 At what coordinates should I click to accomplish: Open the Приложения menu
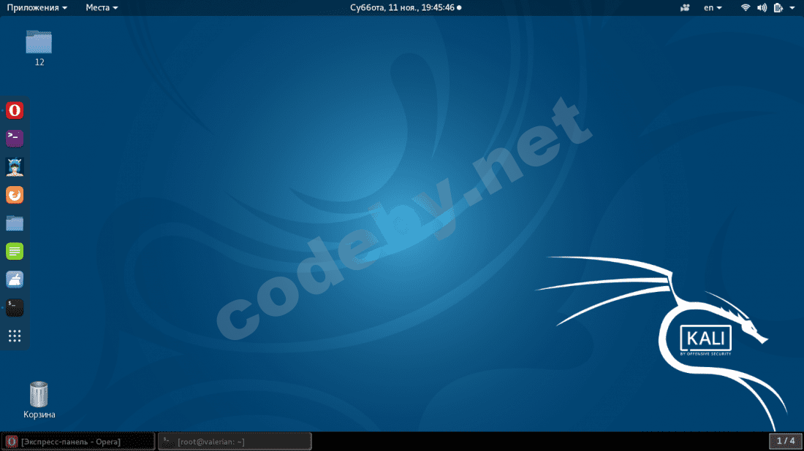pos(37,8)
